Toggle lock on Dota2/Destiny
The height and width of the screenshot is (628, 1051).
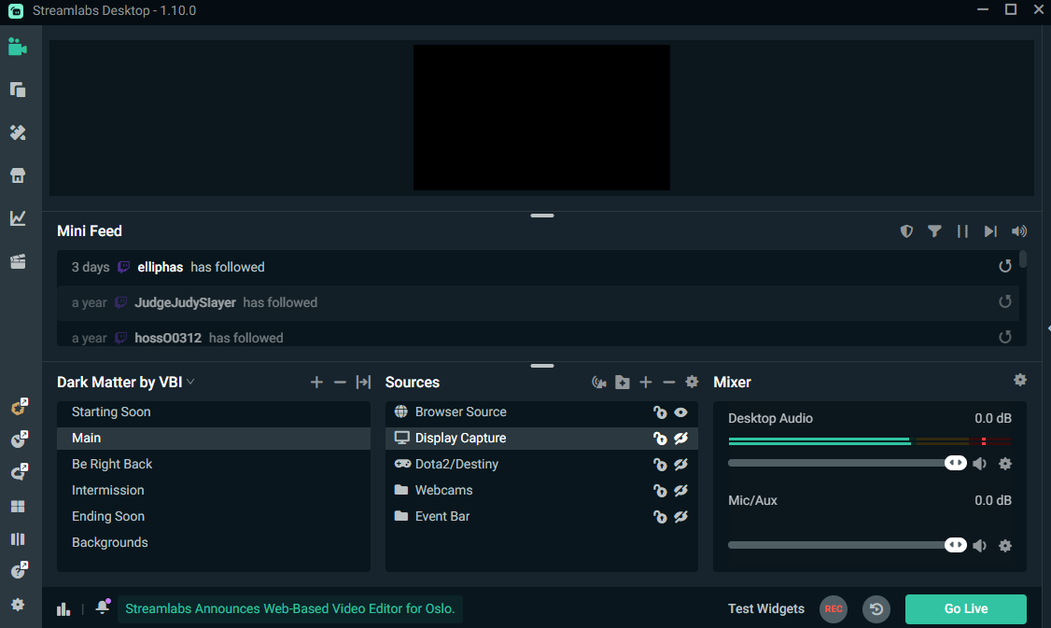tap(660, 465)
